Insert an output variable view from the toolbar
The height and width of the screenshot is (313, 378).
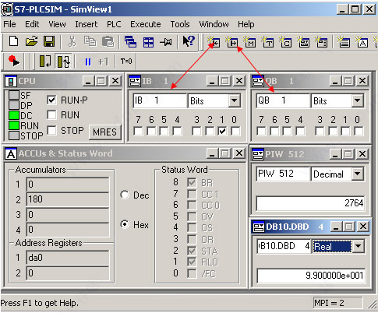coord(232,42)
